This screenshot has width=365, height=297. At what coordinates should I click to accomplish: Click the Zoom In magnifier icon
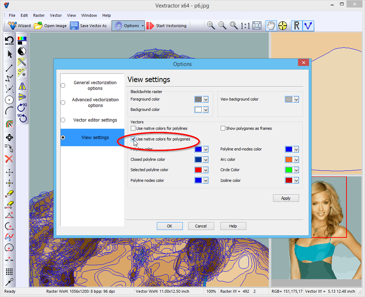[211, 25]
